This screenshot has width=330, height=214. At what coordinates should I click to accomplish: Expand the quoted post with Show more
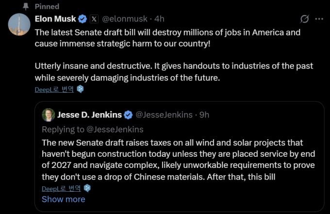point(63,199)
